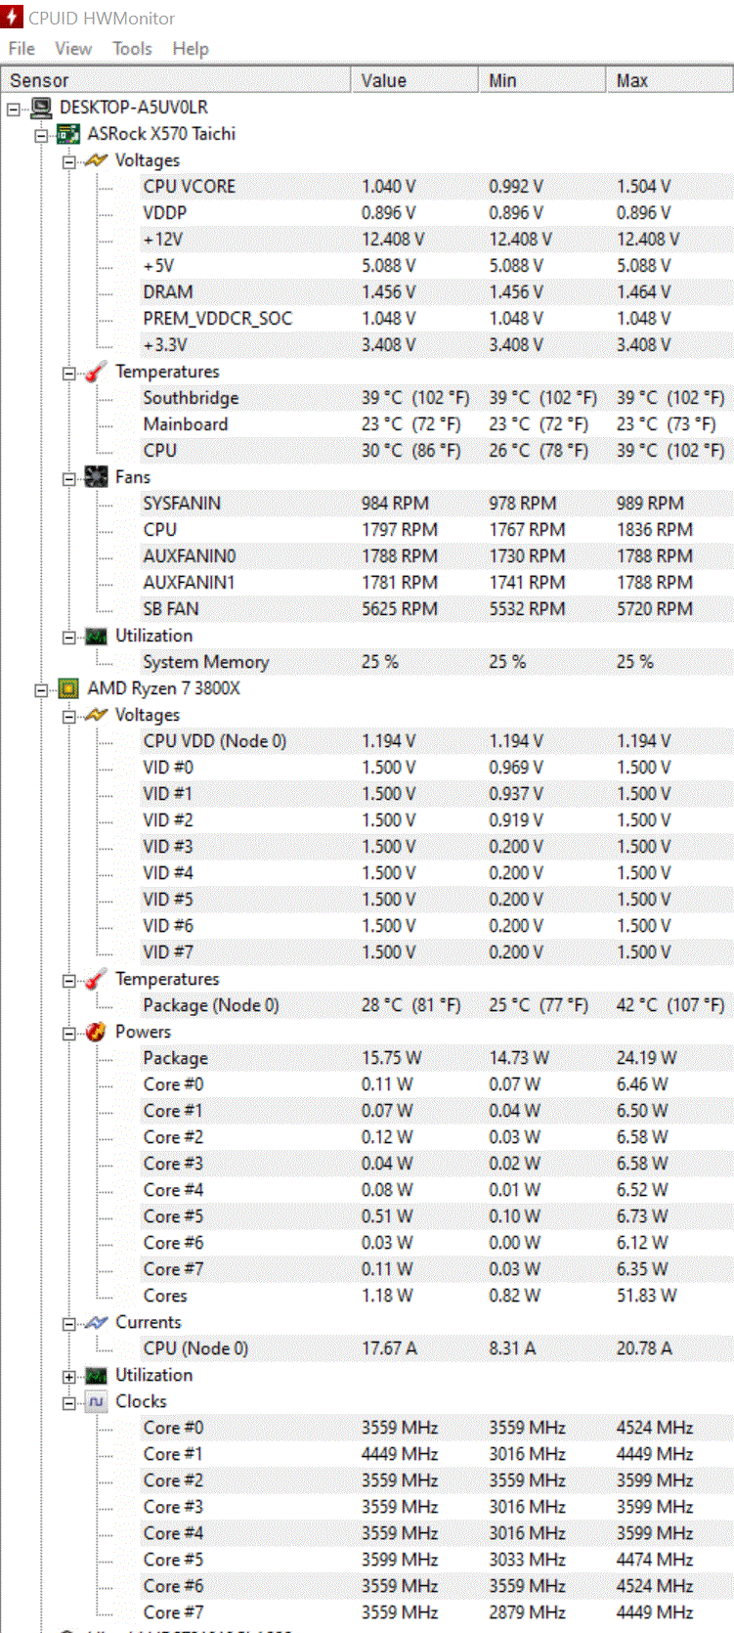
Task: Select the +12V voltage row
Action: click(436, 240)
